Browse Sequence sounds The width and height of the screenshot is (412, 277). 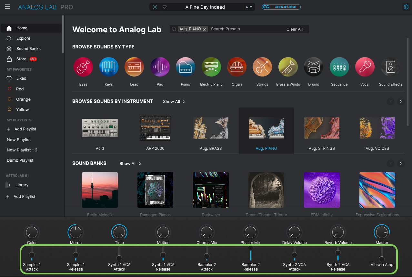click(x=339, y=67)
